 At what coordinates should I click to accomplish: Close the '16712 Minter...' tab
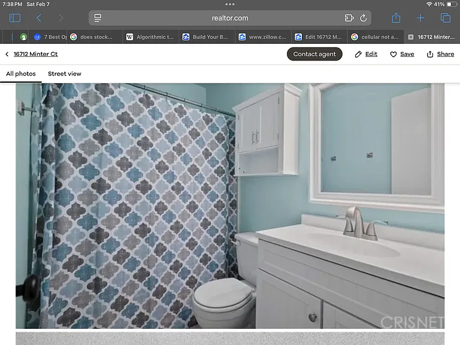[411, 37]
